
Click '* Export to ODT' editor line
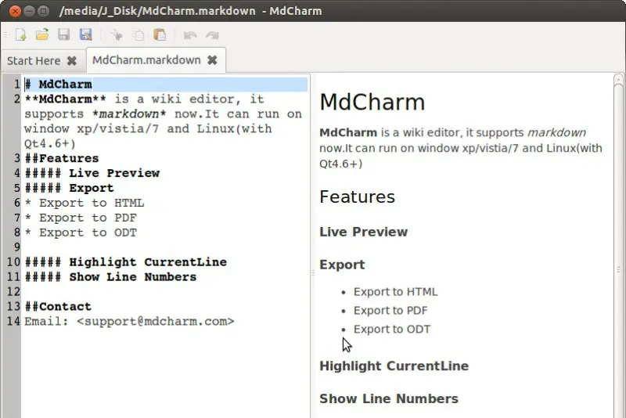(81, 232)
